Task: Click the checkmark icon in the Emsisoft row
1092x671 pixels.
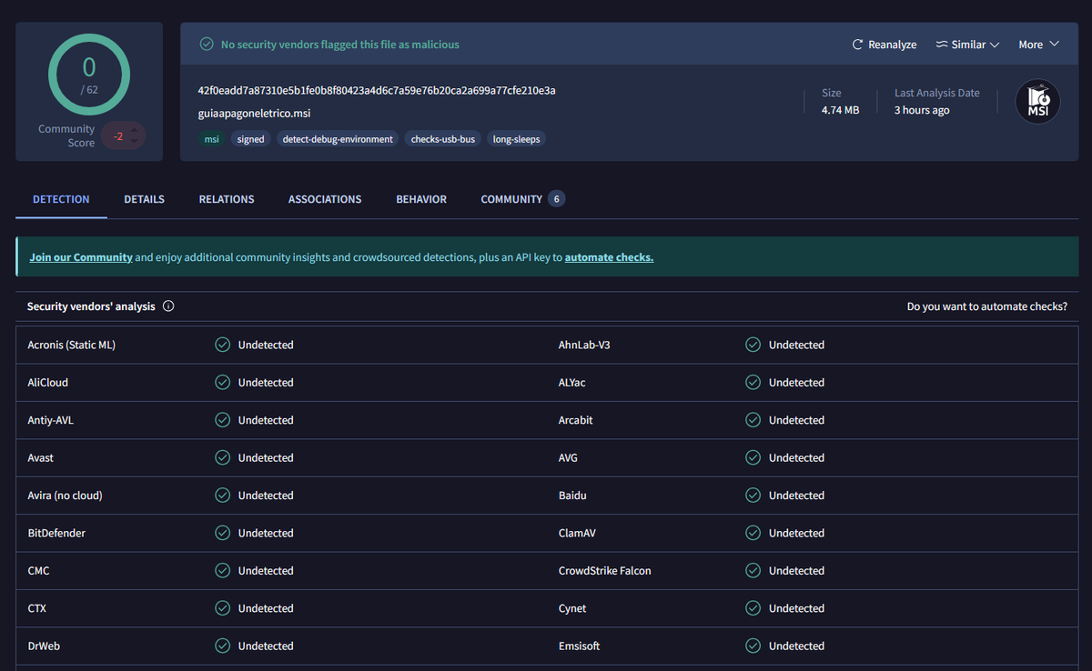Action: point(753,646)
